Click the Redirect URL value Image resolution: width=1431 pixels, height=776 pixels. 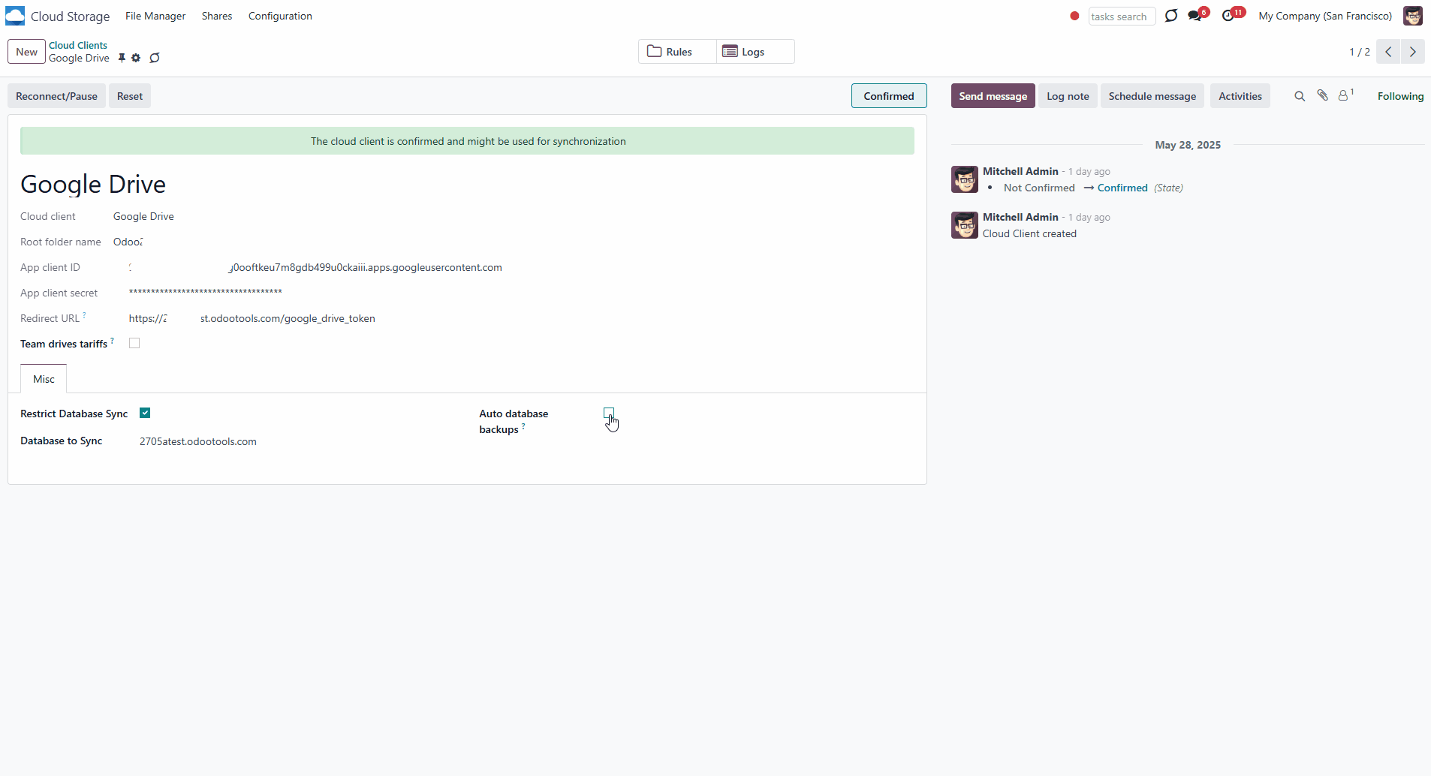252,318
